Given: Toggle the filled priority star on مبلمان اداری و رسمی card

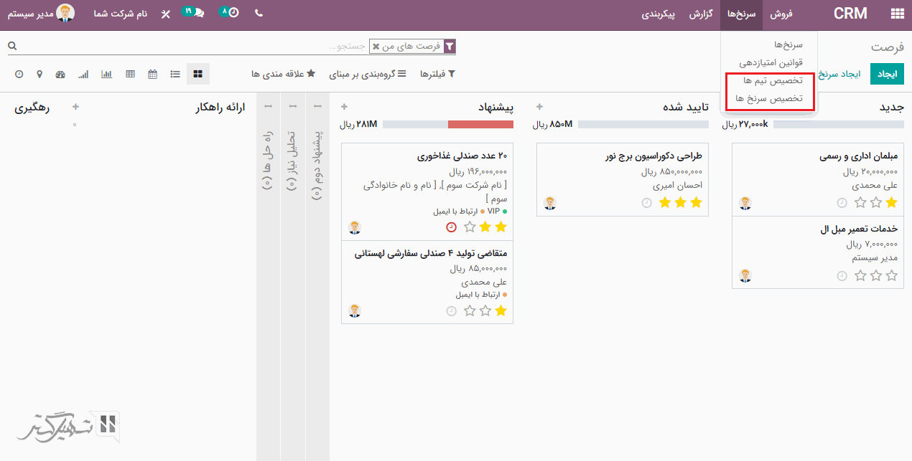Looking at the screenshot, I should click(891, 203).
